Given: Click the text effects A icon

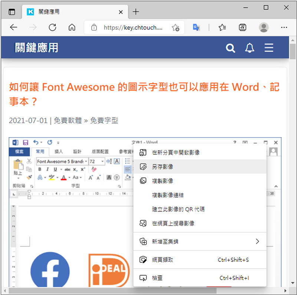Looking at the screenshot, I should 40,177.
